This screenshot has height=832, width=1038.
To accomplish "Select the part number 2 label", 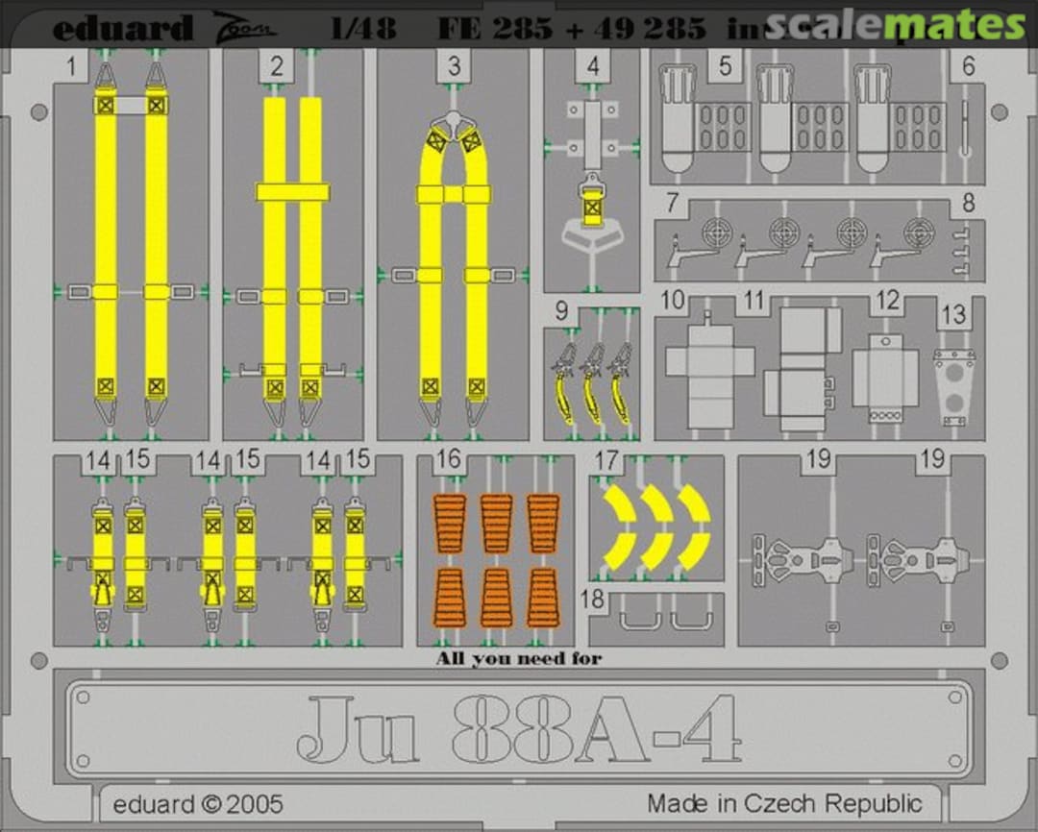I will [277, 67].
